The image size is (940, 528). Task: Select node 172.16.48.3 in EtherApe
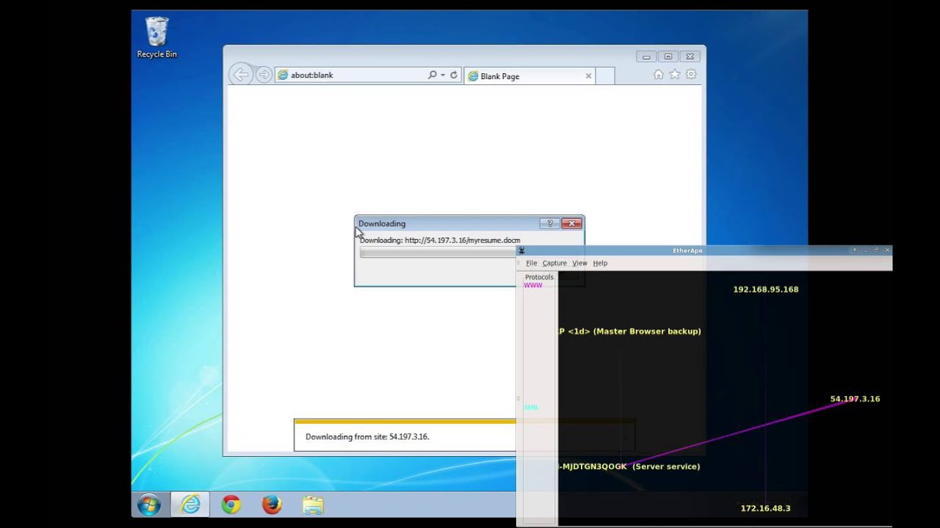click(x=765, y=508)
